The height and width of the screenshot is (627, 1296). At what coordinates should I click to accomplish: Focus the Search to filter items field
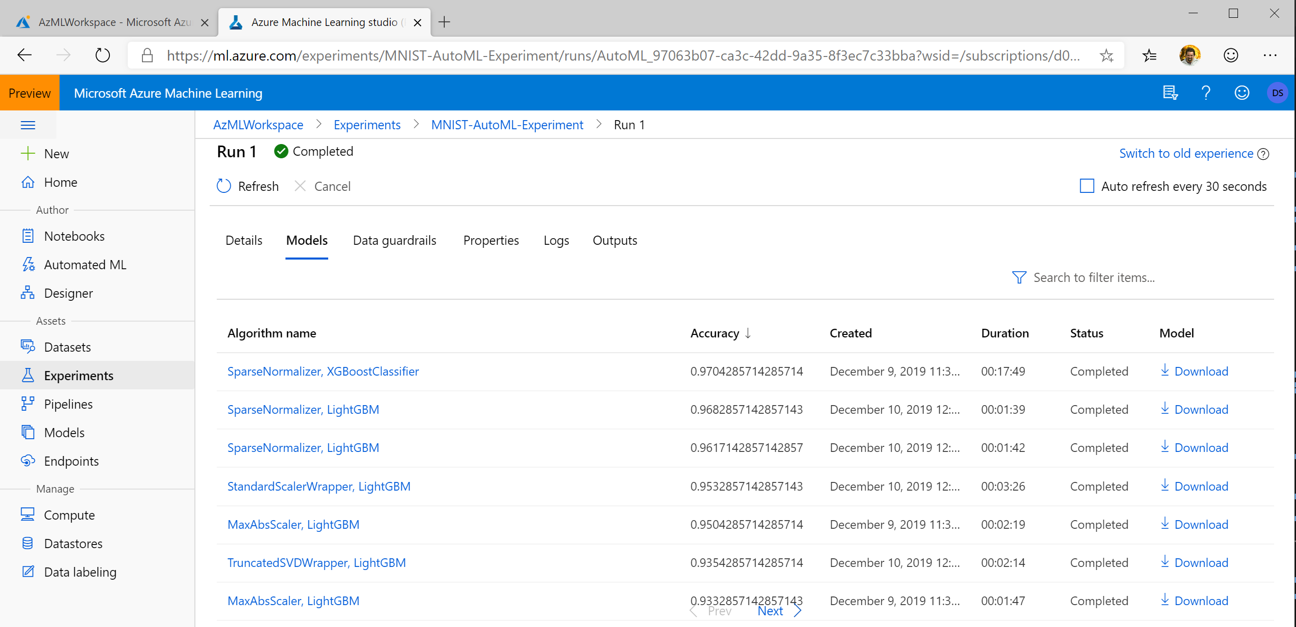tap(1094, 278)
